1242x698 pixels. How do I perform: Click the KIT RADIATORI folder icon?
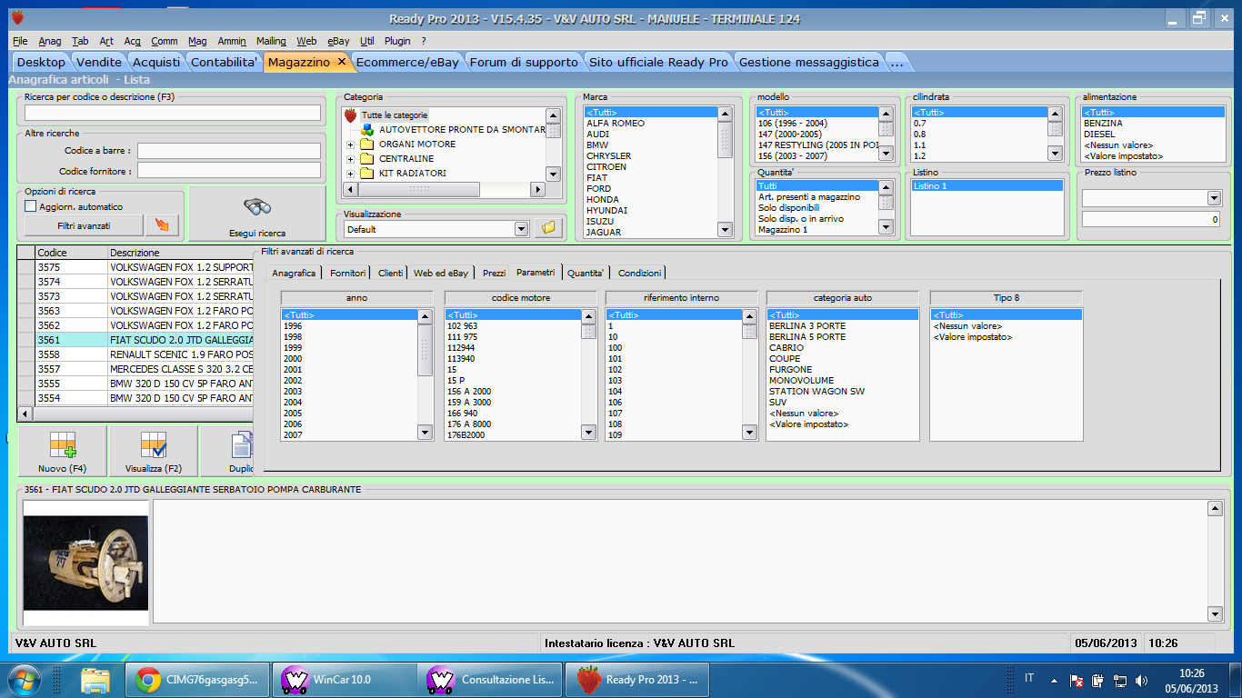366,174
